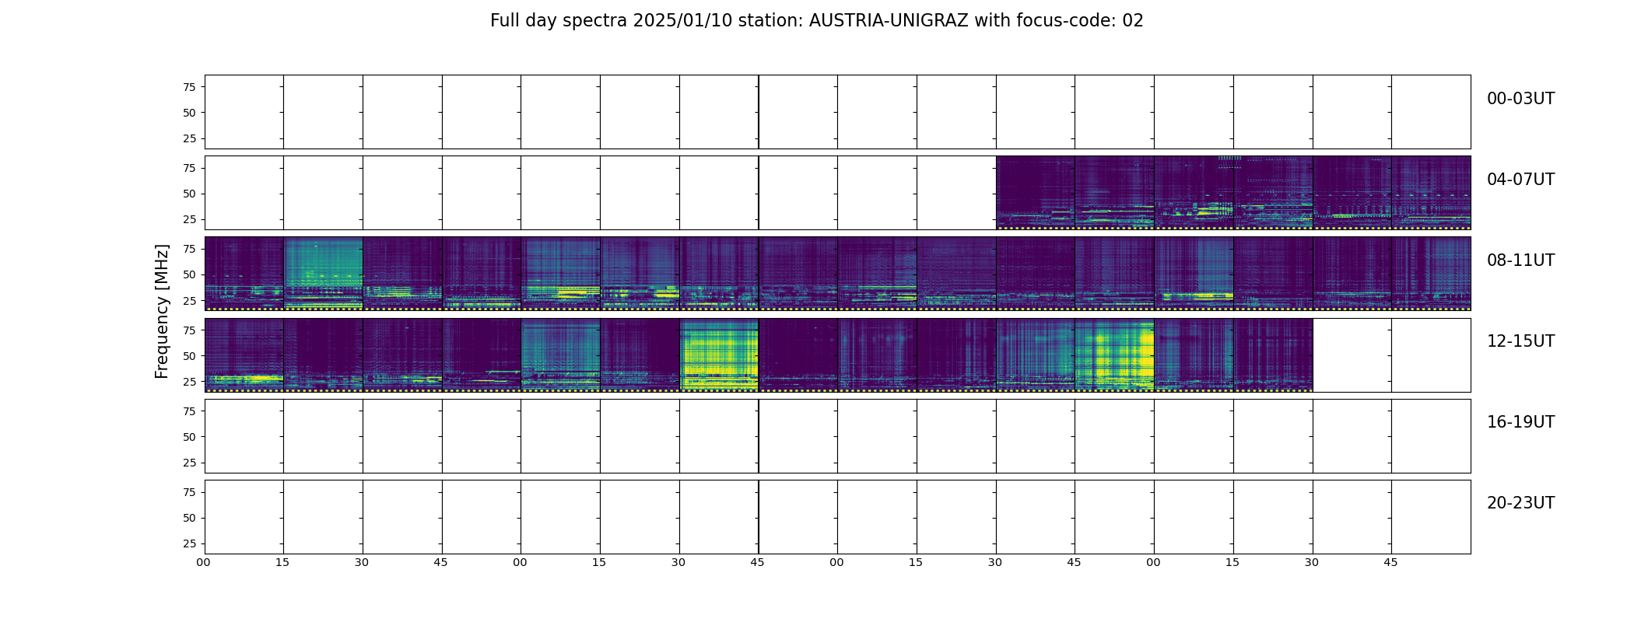This screenshot has height=622, width=1634.
Task: Select the 07:45 spectrum panel in 04-07UT row
Action: (1431, 193)
